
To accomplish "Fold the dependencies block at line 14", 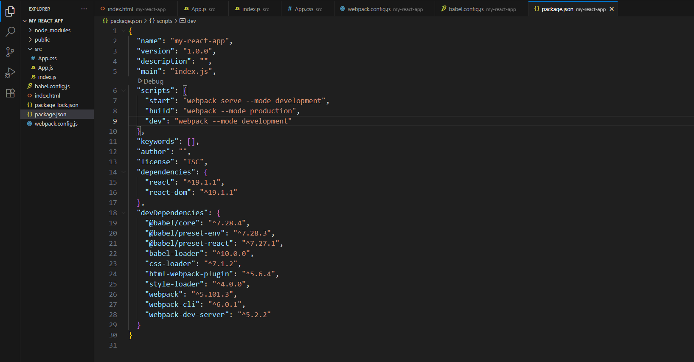I will tap(124, 172).
